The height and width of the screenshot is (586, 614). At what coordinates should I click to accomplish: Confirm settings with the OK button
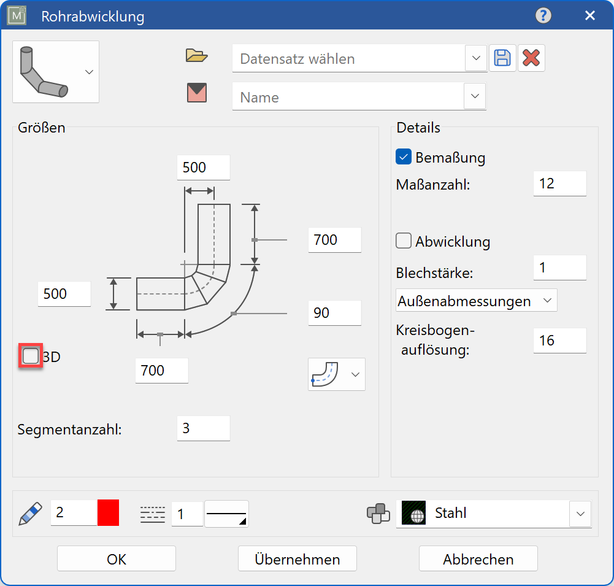pyautogui.click(x=116, y=558)
